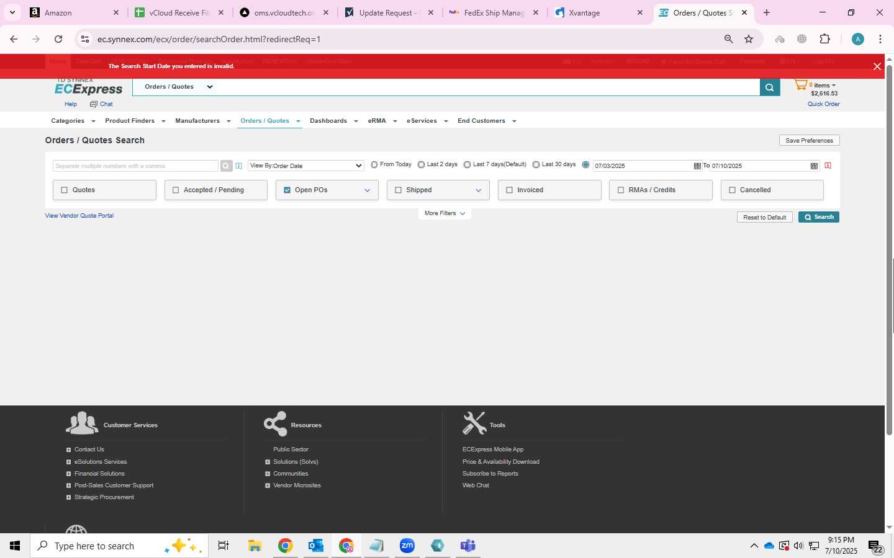Click the teal search magnifier button in header
This screenshot has height=558, width=894.
(x=770, y=87)
